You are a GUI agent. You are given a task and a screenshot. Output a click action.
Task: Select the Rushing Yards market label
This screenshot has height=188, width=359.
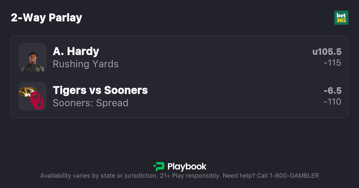tap(86, 64)
